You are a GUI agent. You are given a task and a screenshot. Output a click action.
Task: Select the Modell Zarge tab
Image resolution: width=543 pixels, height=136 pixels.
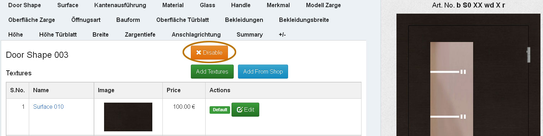pos(323,5)
